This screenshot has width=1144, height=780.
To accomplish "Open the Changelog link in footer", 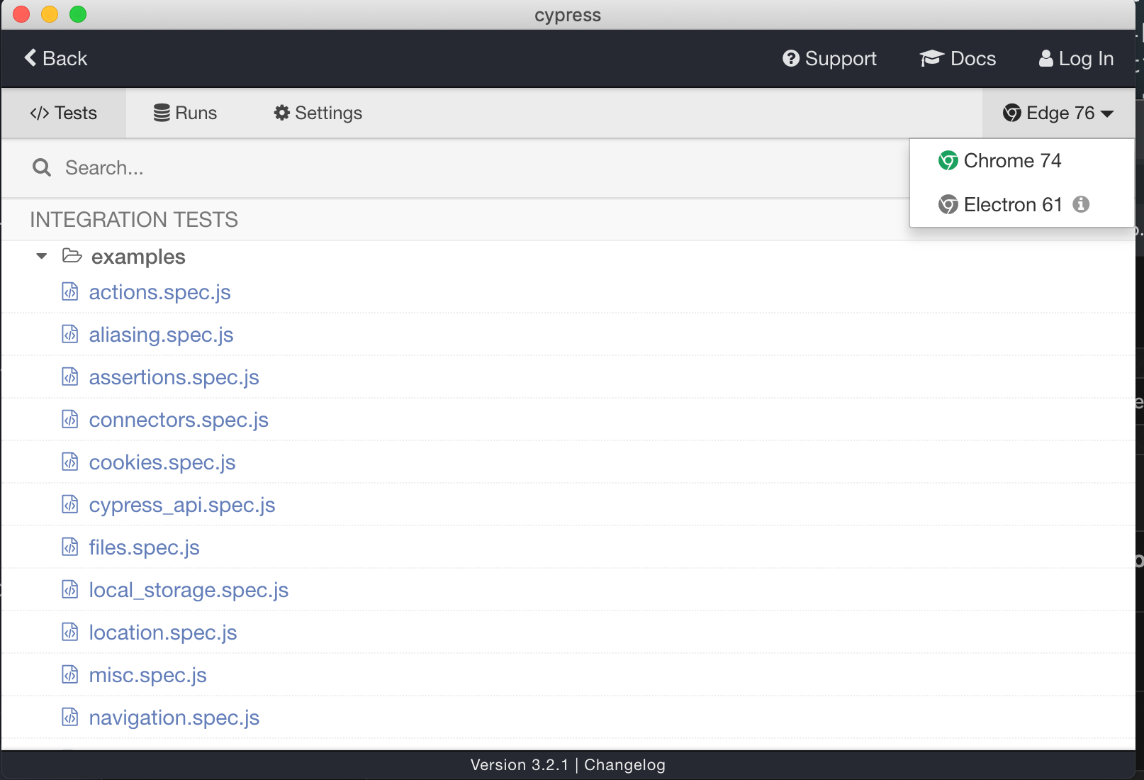I will [624, 765].
